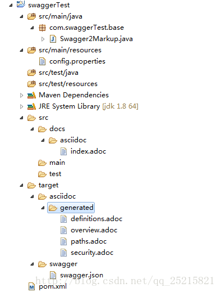Select the main folder label
The height and width of the screenshot is (292, 221).
57,163
